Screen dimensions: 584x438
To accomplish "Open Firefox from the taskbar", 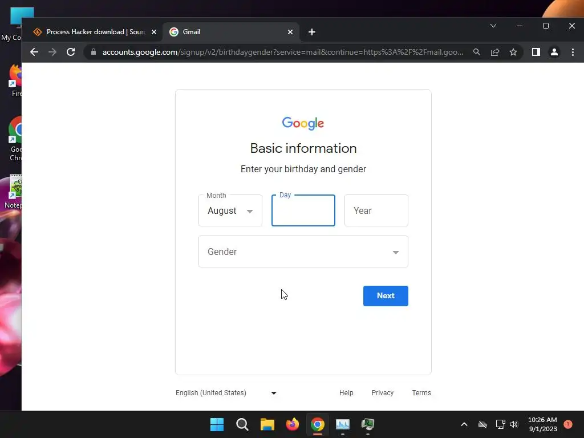I will (x=293, y=424).
